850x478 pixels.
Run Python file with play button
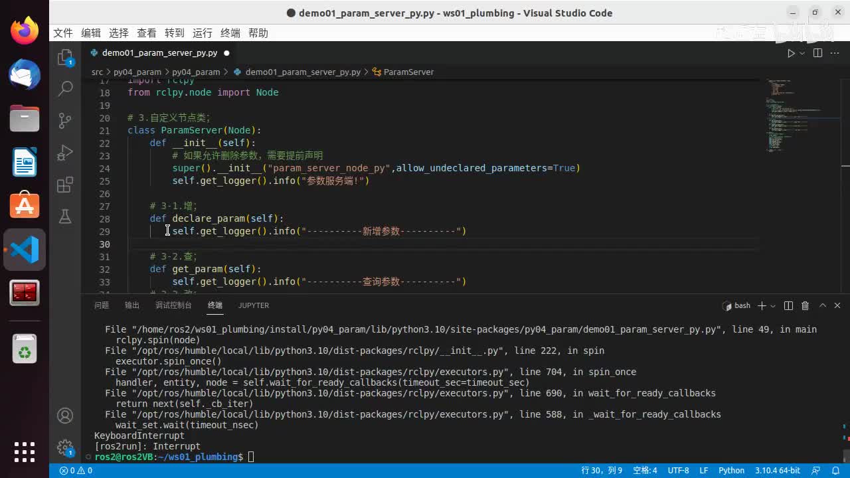click(x=790, y=53)
